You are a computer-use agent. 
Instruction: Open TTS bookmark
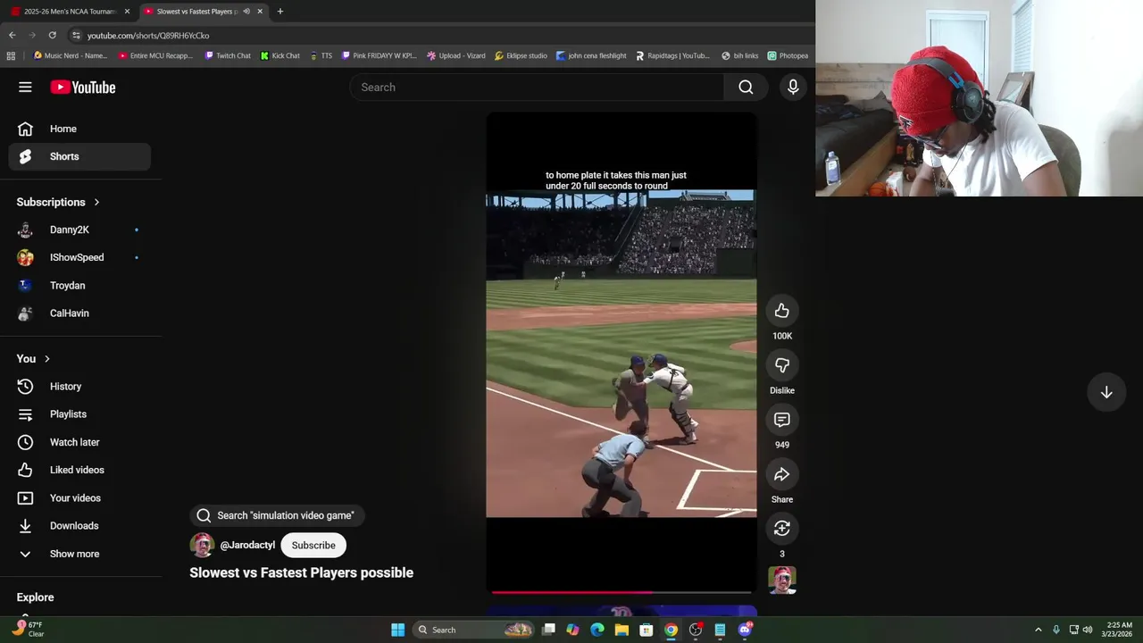coord(321,55)
